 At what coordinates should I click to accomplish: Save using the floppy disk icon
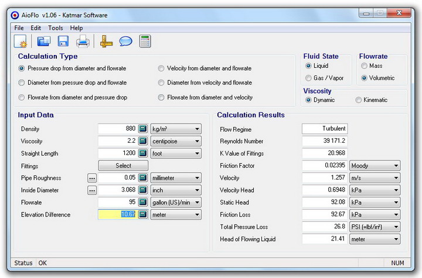point(63,42)
